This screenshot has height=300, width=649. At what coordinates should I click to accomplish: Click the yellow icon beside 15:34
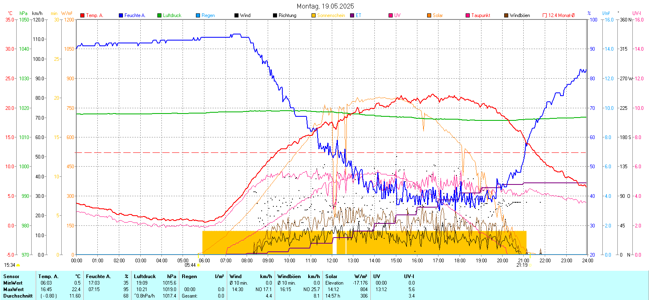(x=18, y=265)
